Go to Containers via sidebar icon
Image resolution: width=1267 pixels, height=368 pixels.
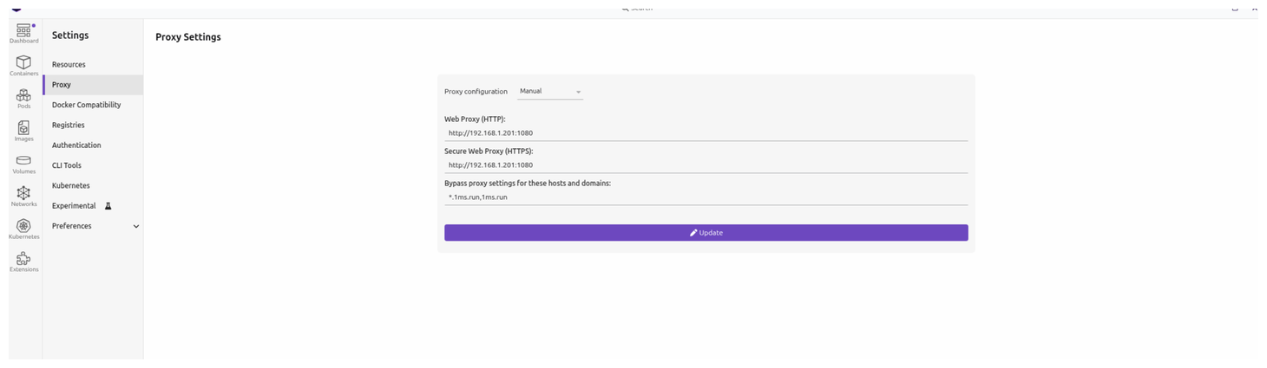[x=23, y=65]
